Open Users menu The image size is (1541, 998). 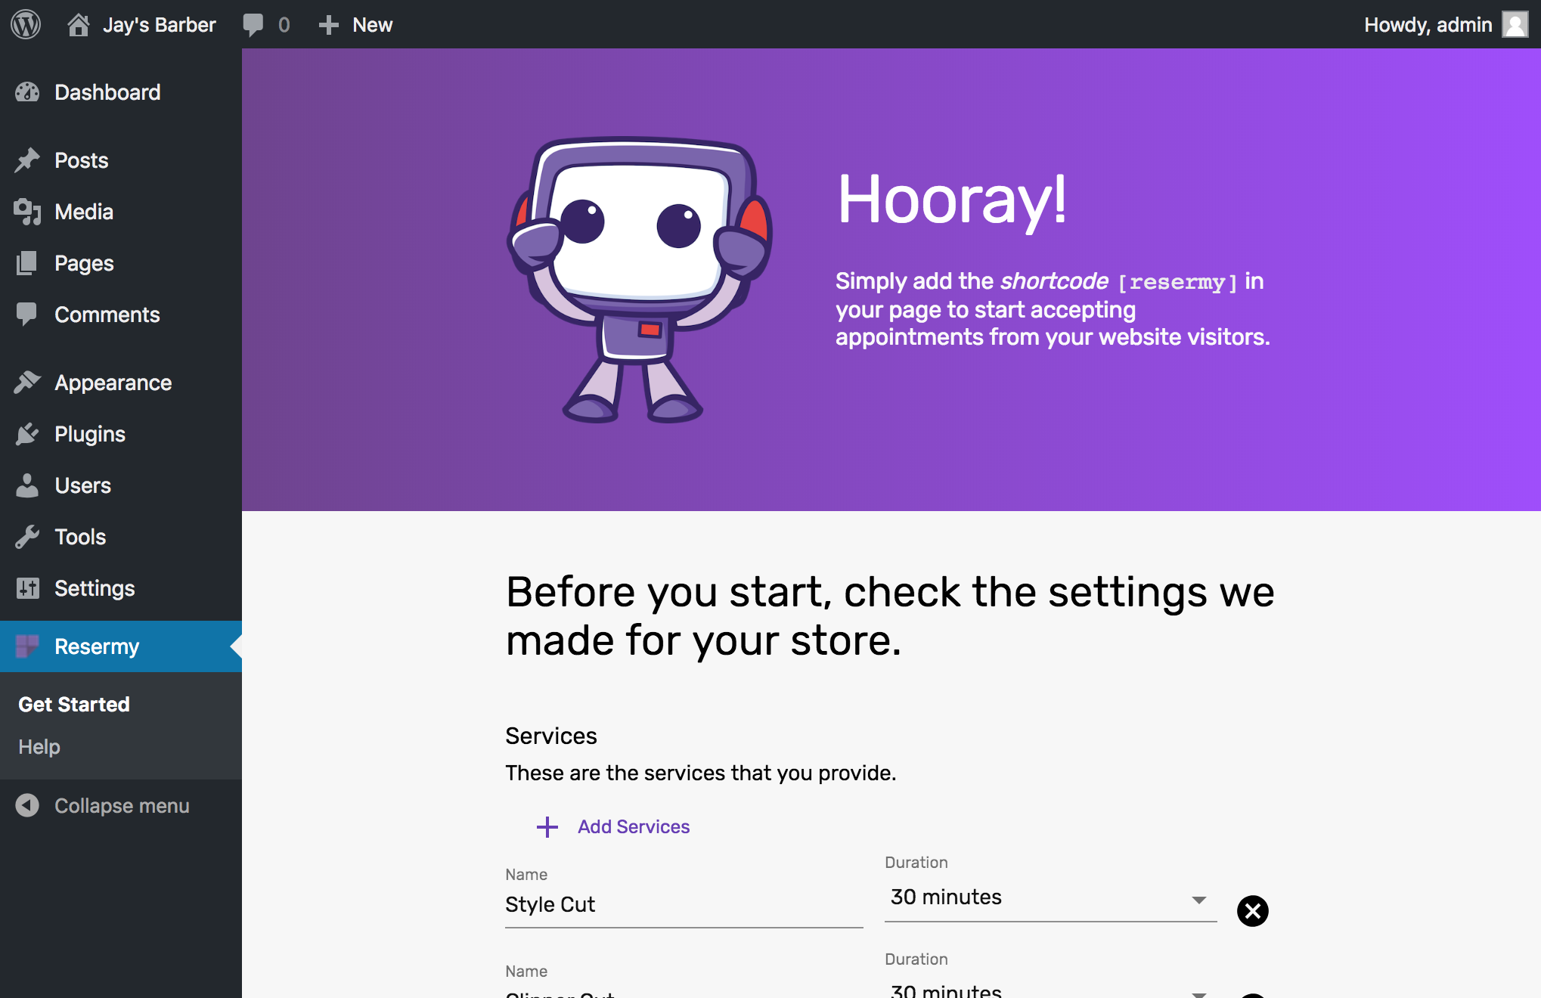click(x=121, y=485)
